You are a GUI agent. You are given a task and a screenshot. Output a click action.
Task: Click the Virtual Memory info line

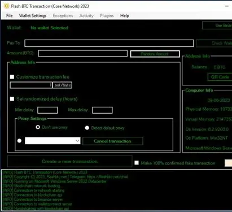(209, 119)
